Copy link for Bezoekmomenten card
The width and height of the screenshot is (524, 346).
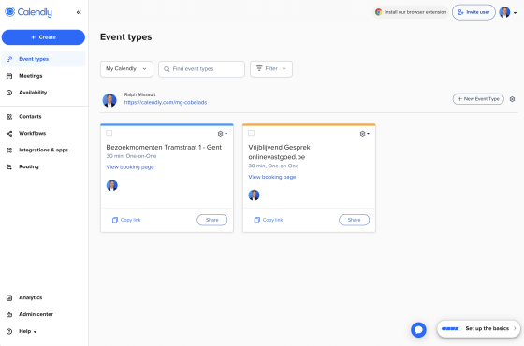tap(126, 220)
